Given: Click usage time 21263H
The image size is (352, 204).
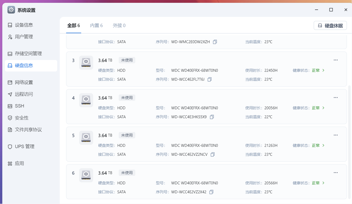Looking at the screenshot, I should pyautogui.click(x=271, y=146).
